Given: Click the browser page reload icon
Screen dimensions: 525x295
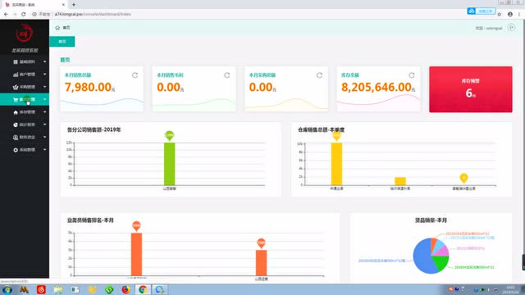Looking at the screenshot, I should click(x=24, y=14).
